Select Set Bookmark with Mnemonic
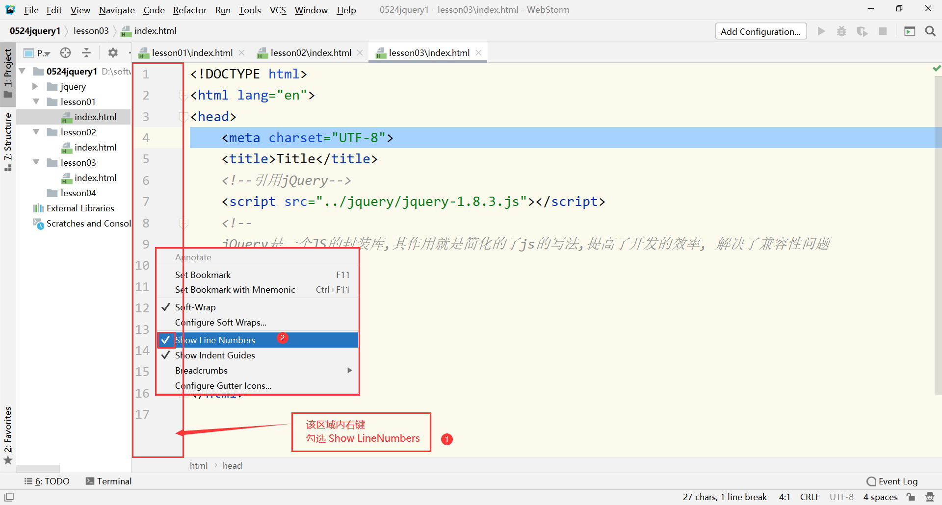 point(258,290)
